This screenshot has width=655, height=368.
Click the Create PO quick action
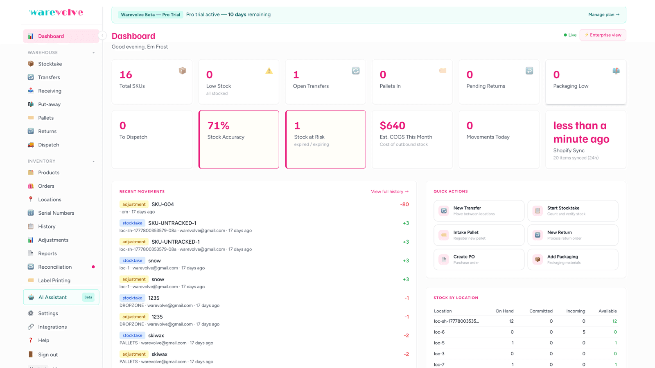coord(479,260)
